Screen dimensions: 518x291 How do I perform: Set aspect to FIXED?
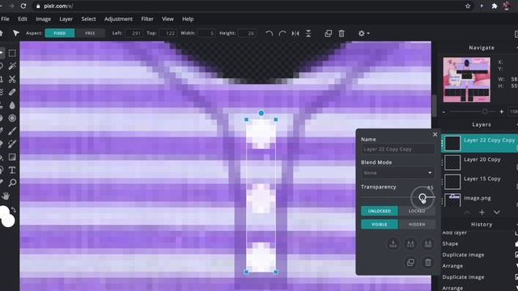pos(60,33)
